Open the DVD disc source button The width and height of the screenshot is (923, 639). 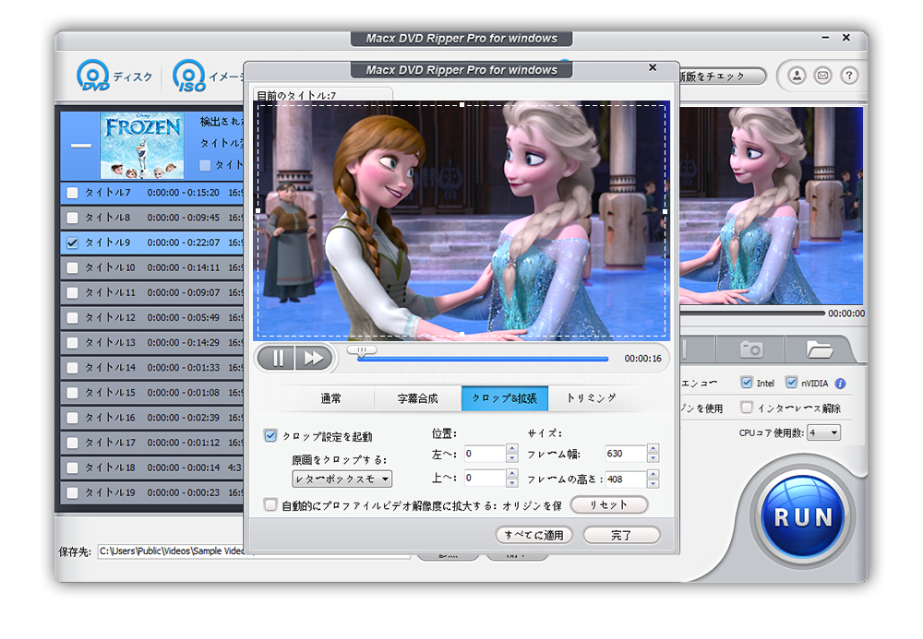(114, 76)
